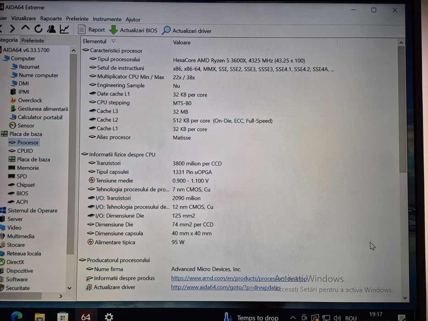The image size is (428, 321).
Task: Open Microsoft Store from the taskbar
Action: pos(63,316)
